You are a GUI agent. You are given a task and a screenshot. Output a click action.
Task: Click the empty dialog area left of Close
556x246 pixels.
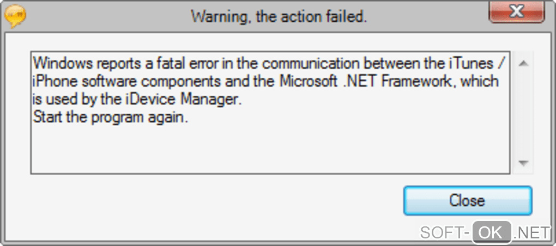point(218,200)
